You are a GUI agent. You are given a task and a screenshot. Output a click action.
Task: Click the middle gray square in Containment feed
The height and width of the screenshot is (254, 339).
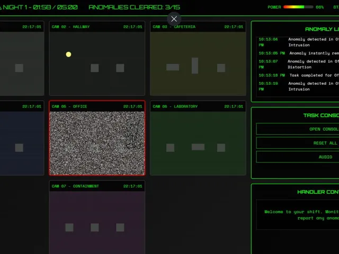(95, 228)
